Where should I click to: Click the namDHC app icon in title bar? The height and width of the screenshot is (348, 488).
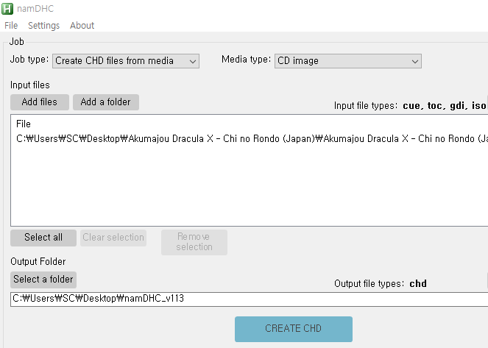(x=8, y=8)
